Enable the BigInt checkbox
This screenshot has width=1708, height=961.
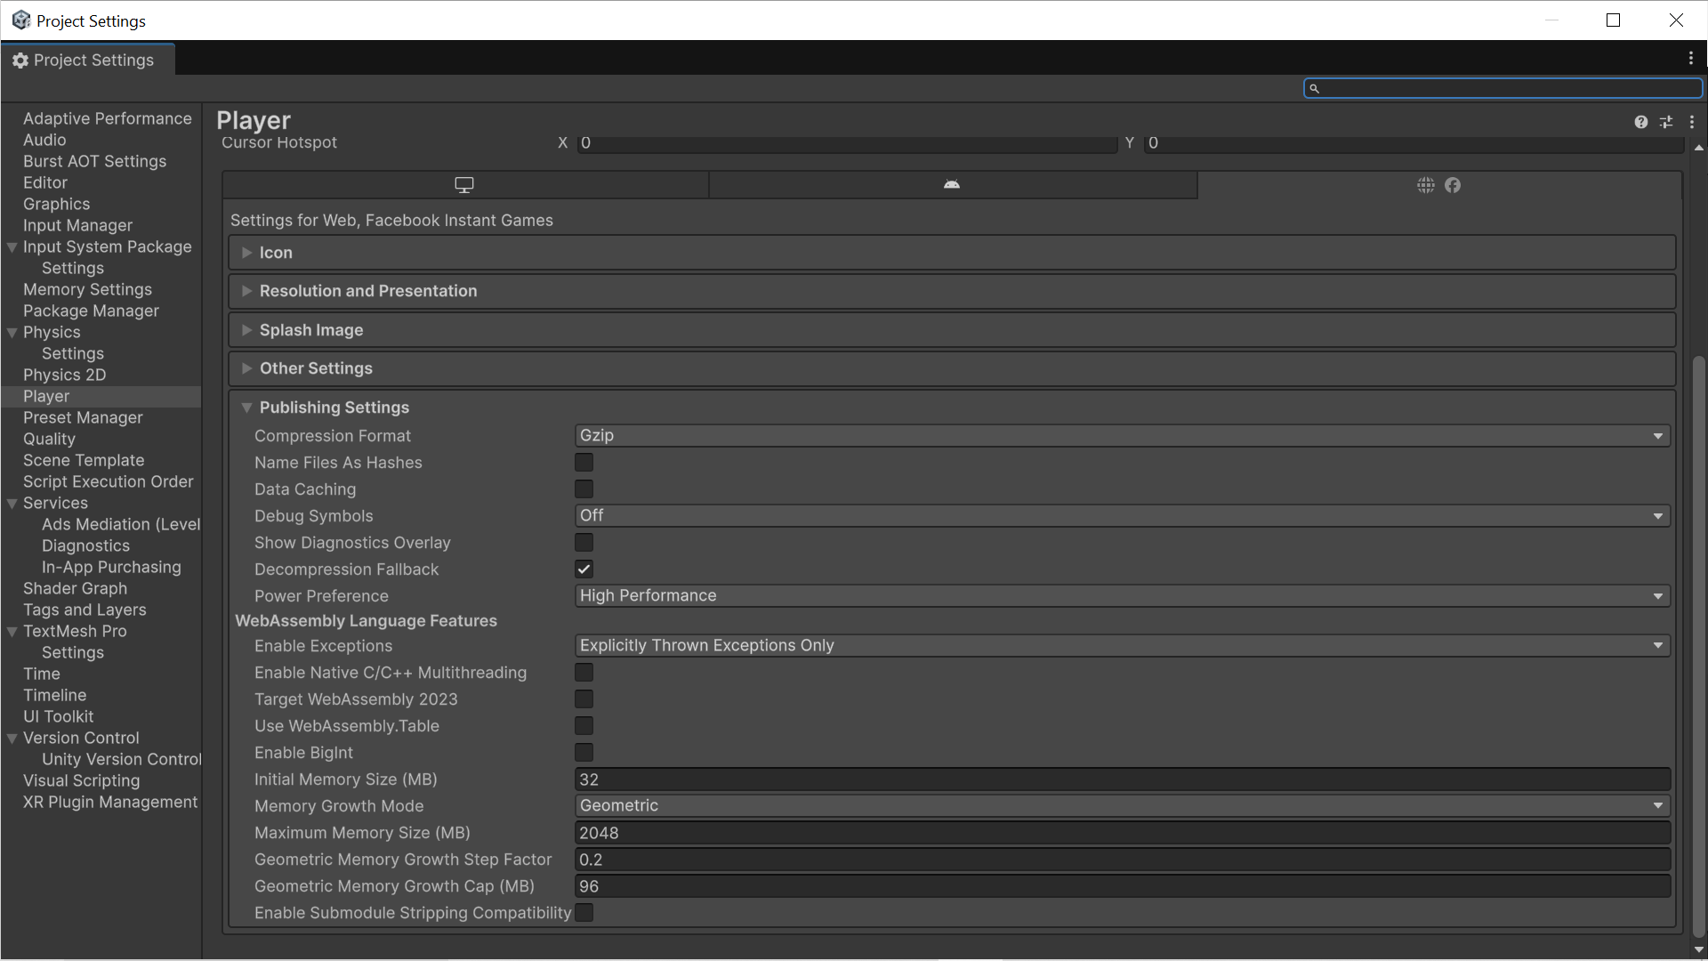[584, 753]
